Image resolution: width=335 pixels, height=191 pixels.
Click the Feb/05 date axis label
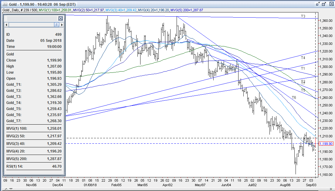[x=117, y=185]
